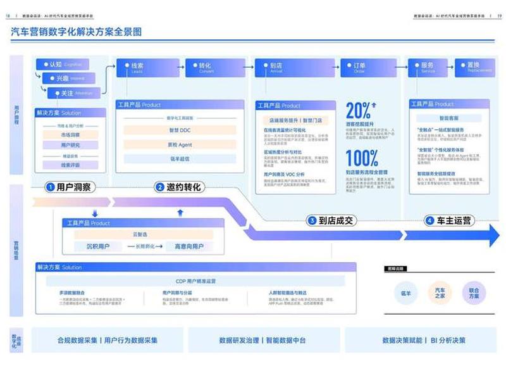
Task: Click the title 汽车营销数字化解决方案全景图
Action: pyautogui.click(x=76, y=32)
